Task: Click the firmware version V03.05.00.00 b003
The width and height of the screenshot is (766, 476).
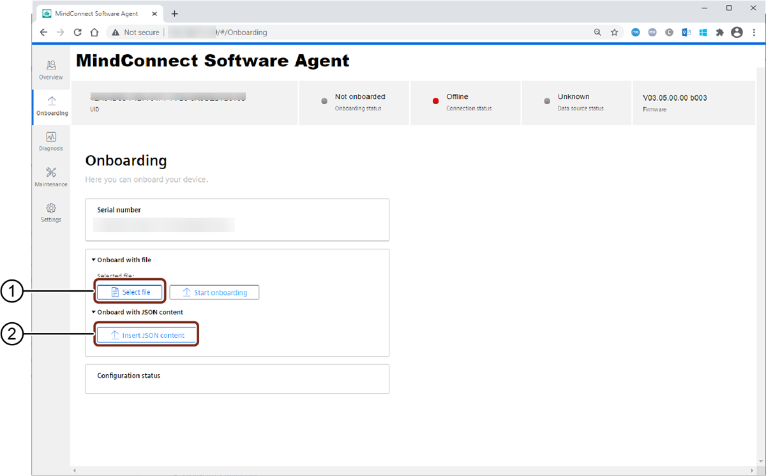Action: (x=675, y=98)
